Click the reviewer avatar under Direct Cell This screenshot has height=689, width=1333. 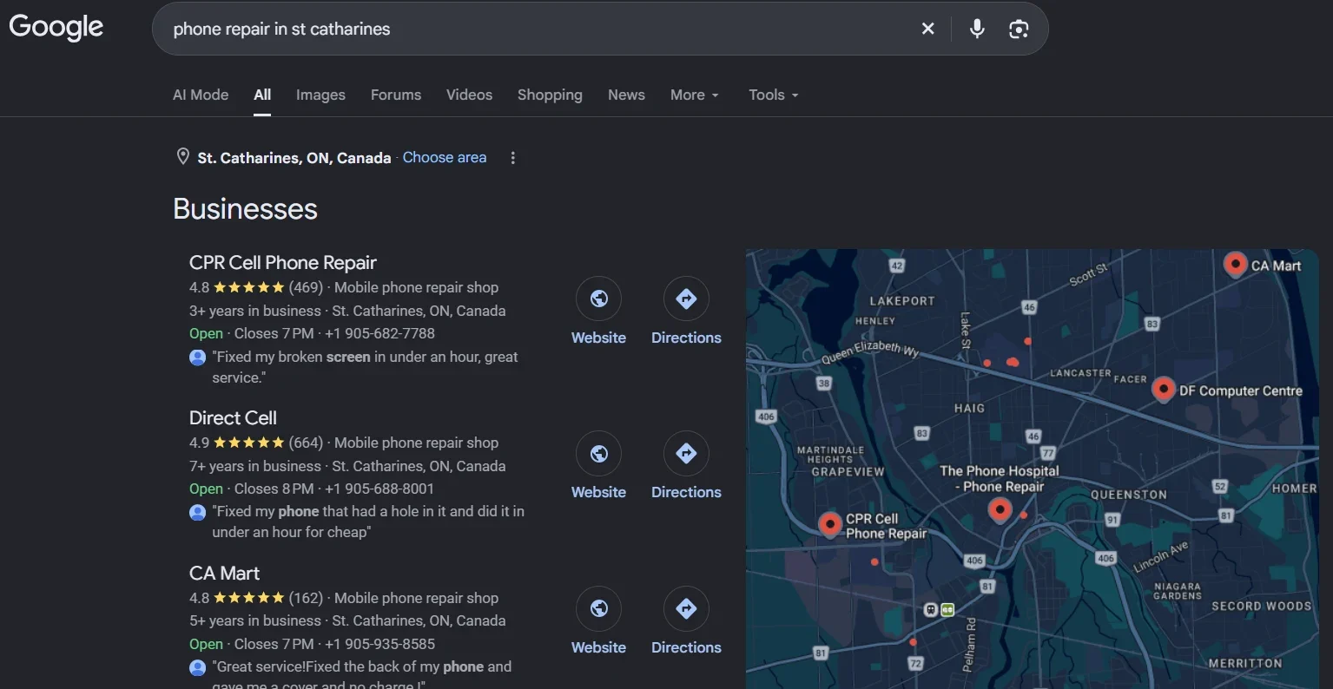pyautogui.click(x=198, y=512)
